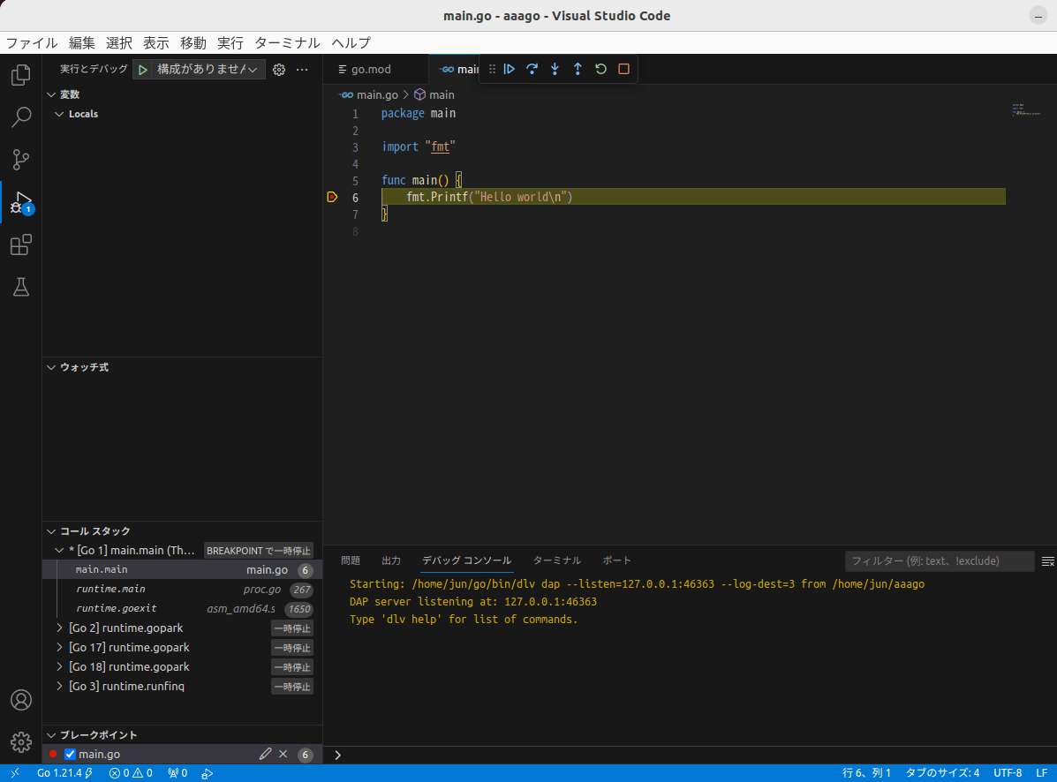Remove the main.go breakpoint with X
Image resolution: width=1057 pixels, height=782 pixels.
point(283,755)
